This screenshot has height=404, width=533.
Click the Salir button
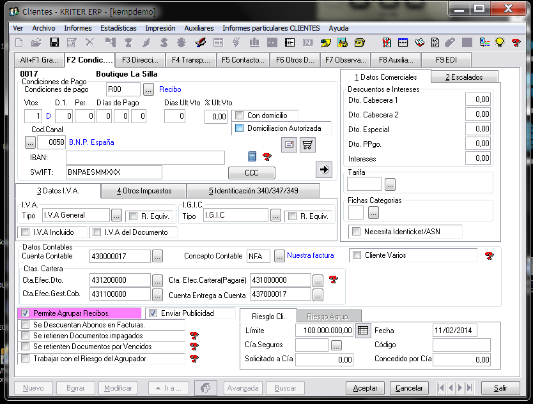click(500, 387)
